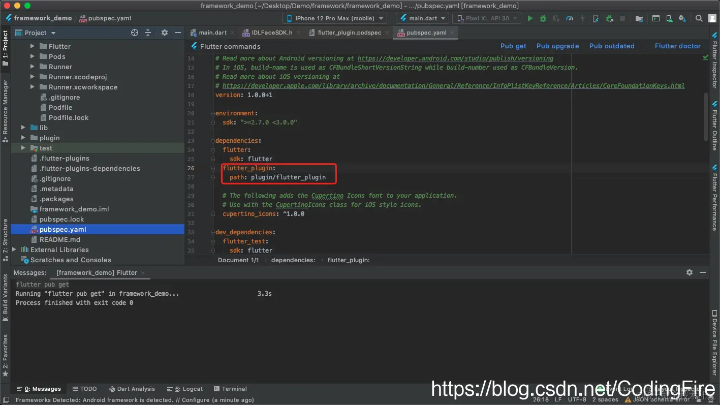Viewport: 720px width, 405px height.
Task: Close the pubspec.yaml editor tab
Action: click(452, 33)
